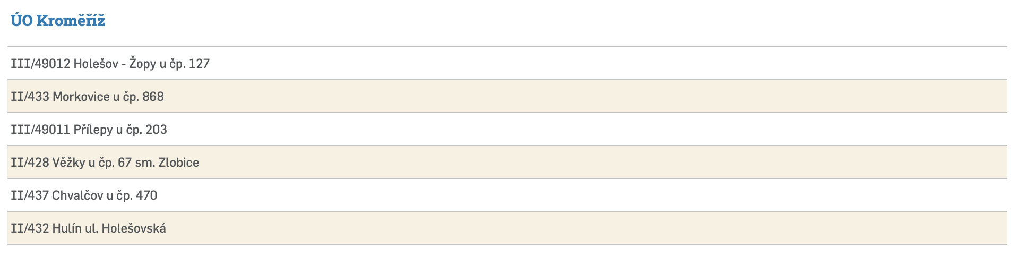Click road number III/49012
Image resolution: width=1017 pixels, height=256 pixels.
click(x=40, y=64)
